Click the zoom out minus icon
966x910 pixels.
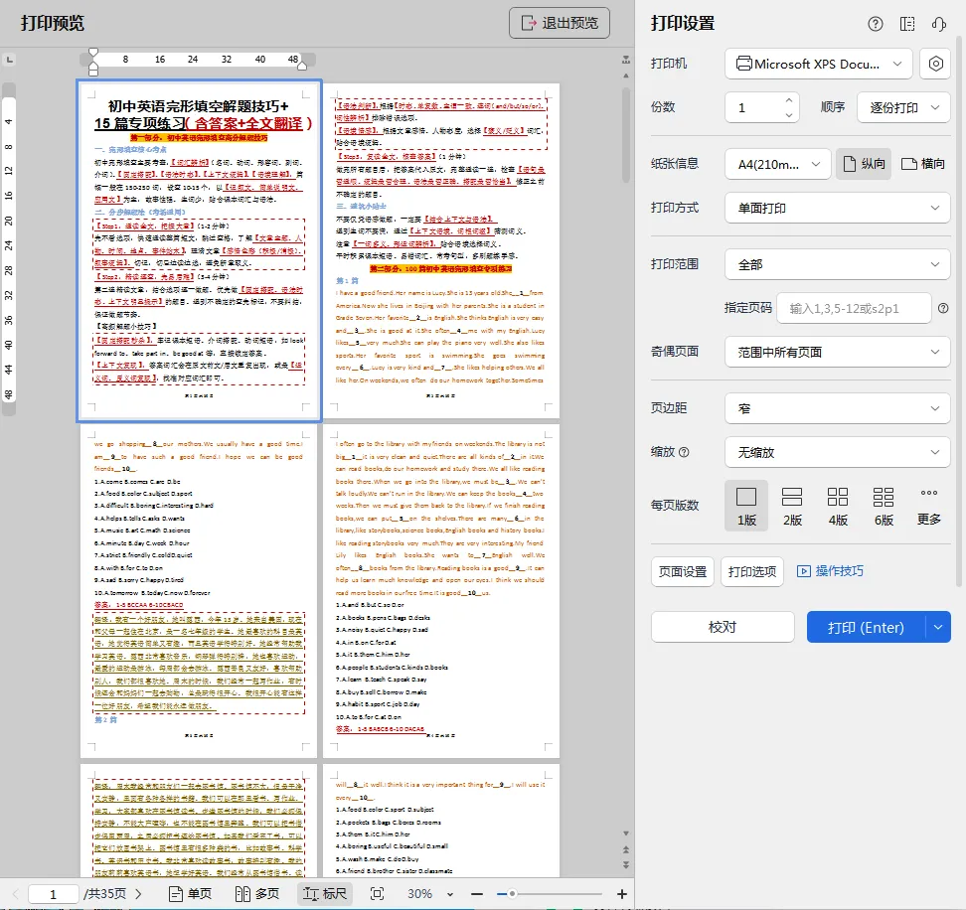coord(476,893)
